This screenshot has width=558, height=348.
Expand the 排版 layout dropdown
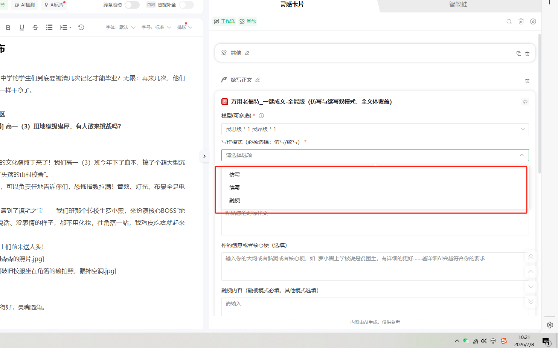tap(184, 27)
